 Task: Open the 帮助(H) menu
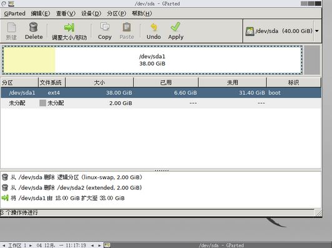point(142,13)
